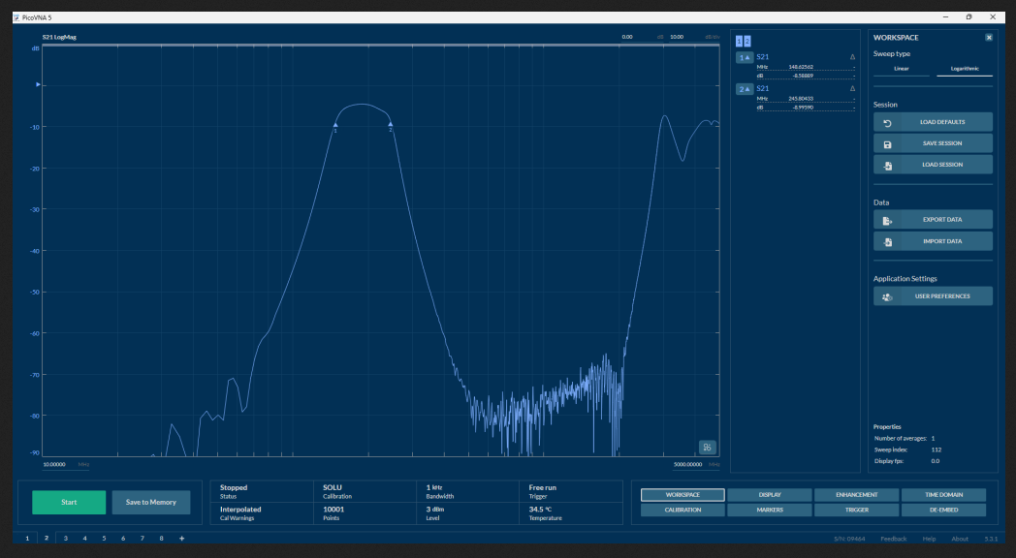The width and height of the screenshot is (1016, 558).
Task: Open the Help link in status bar
Action: click(929, 540)
